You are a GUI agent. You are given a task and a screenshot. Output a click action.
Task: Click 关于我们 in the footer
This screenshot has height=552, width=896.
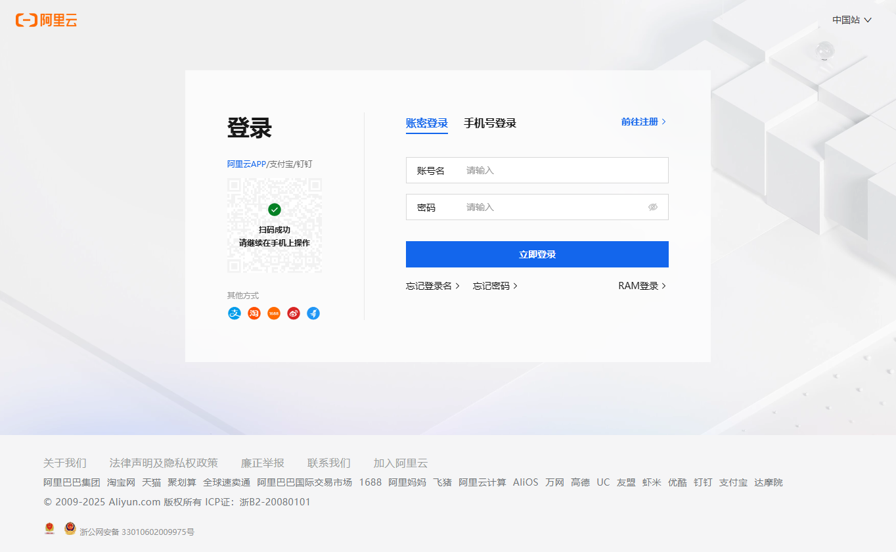65,463
